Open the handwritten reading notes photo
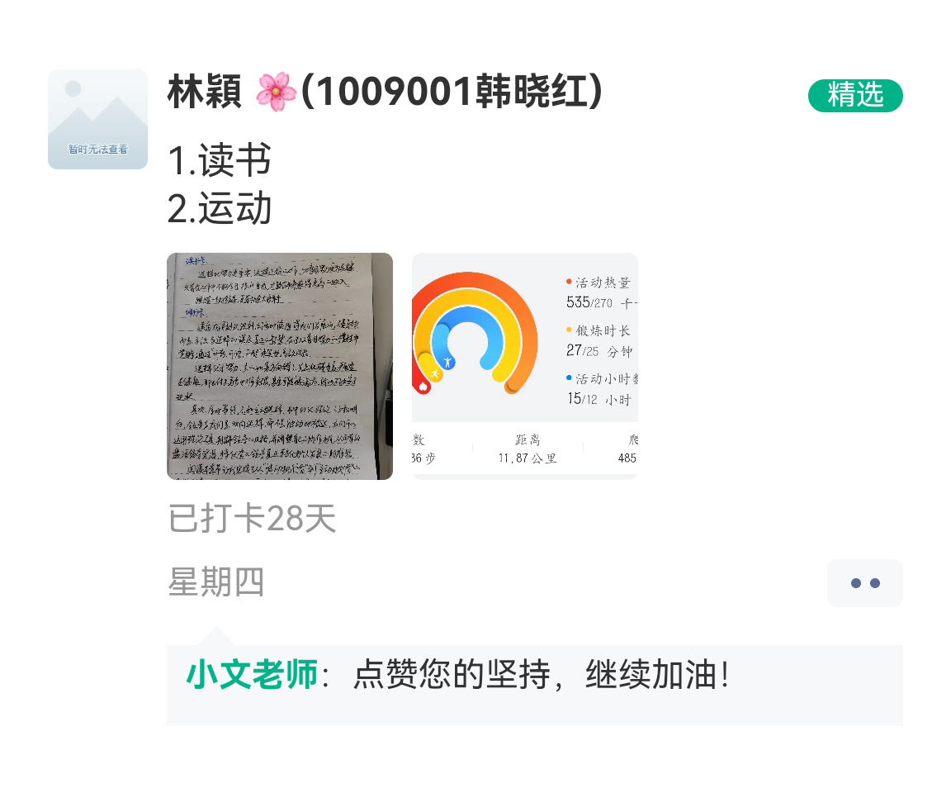The width and height of the screenshot is (951, 793). (x=280, y=366)
